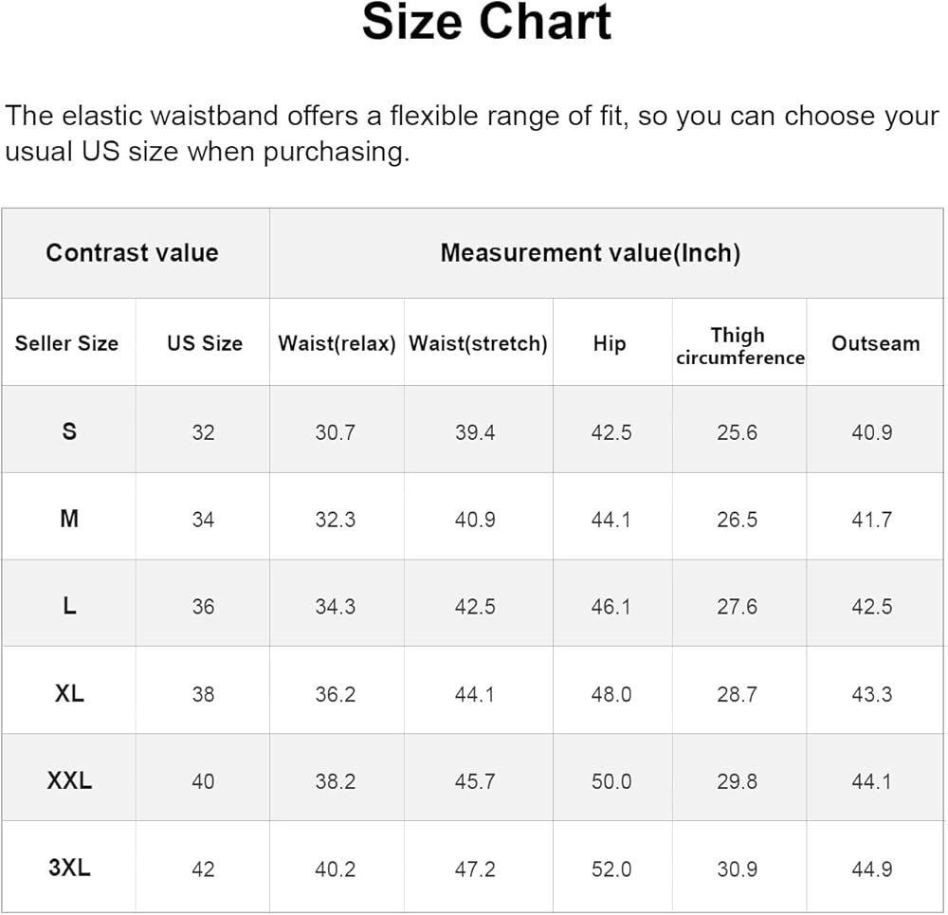Click the Contrast value header cell
The image size is (948, 915).
pos(132,253)
